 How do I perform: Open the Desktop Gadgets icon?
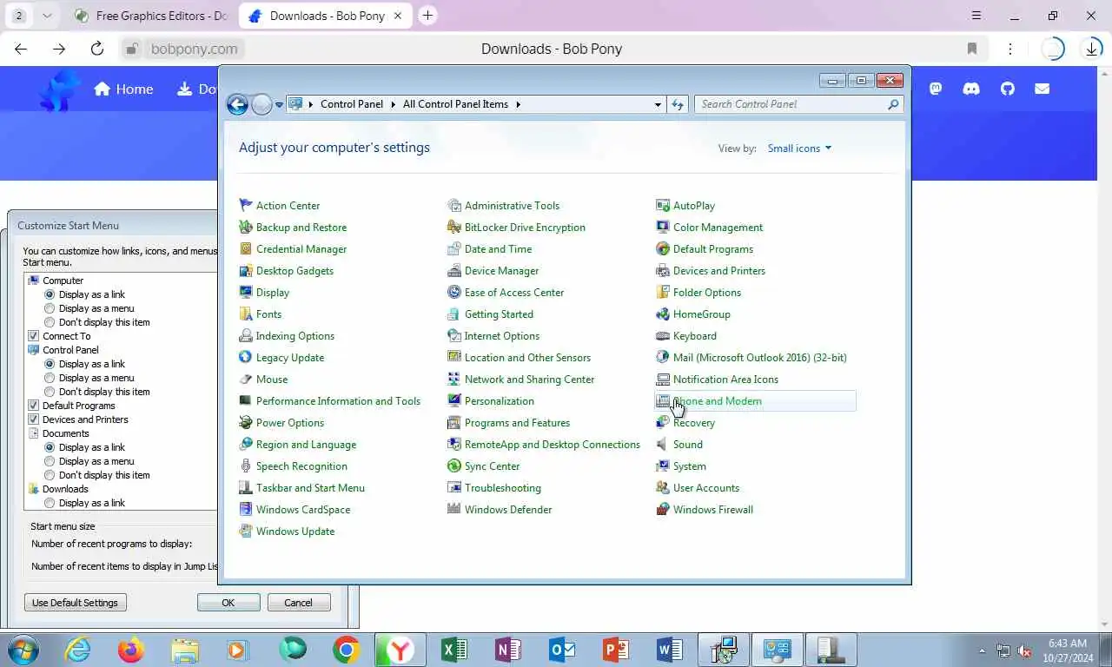(246, 271)
